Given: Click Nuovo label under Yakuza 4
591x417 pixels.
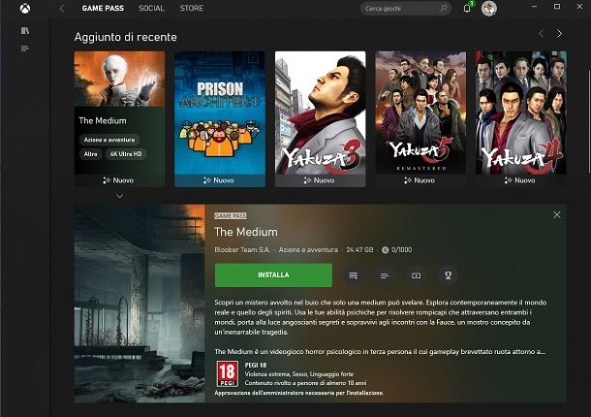Looking at the screenshot, I should click(525, 180).
